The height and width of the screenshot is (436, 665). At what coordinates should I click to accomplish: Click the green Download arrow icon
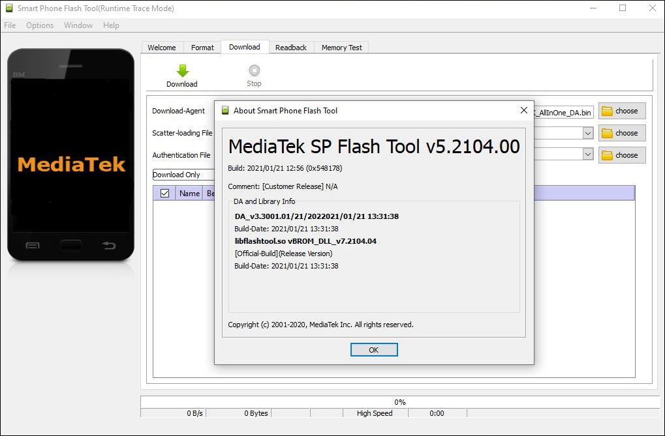[182, 71]
